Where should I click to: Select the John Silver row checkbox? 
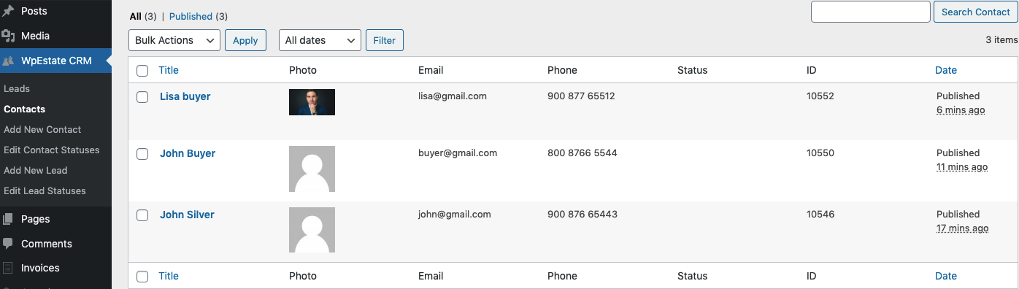142,215
